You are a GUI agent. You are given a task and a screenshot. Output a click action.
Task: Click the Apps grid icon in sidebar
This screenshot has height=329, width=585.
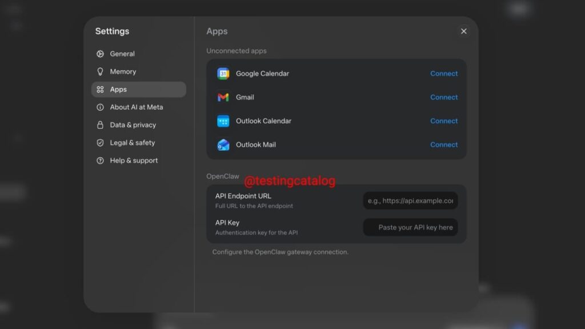[x=101, y=89]
